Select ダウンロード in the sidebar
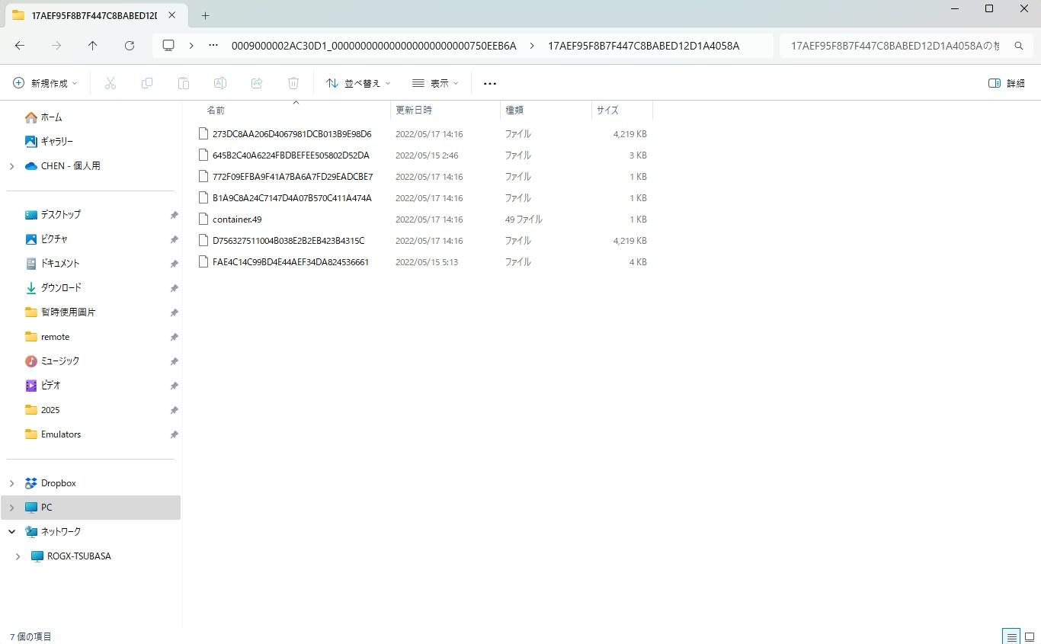The width and height of the screenshot is (1041, 644). point(61,287)
